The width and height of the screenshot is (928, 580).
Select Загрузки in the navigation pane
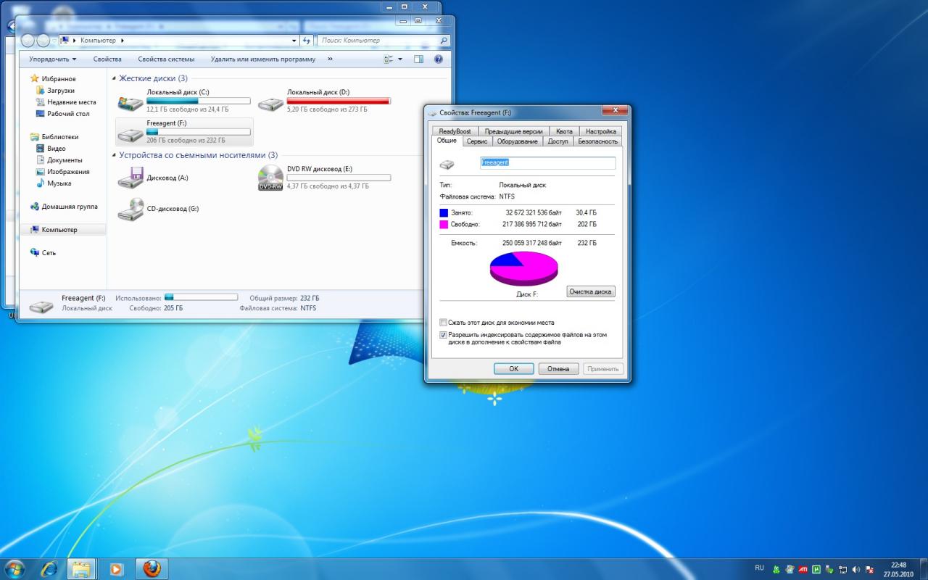61,91
